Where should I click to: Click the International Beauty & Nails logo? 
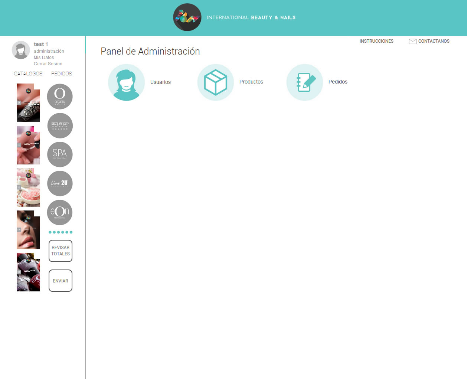click(187, 17)
